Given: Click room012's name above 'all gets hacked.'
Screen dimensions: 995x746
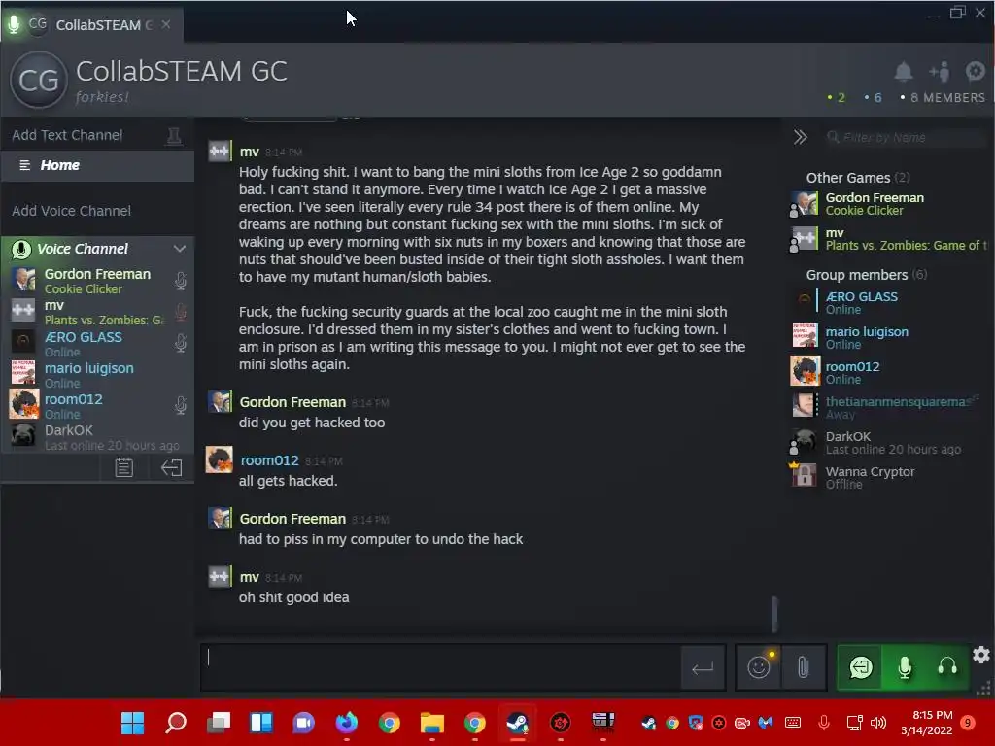Looking at the screenshot, I should tap(269, 460).
